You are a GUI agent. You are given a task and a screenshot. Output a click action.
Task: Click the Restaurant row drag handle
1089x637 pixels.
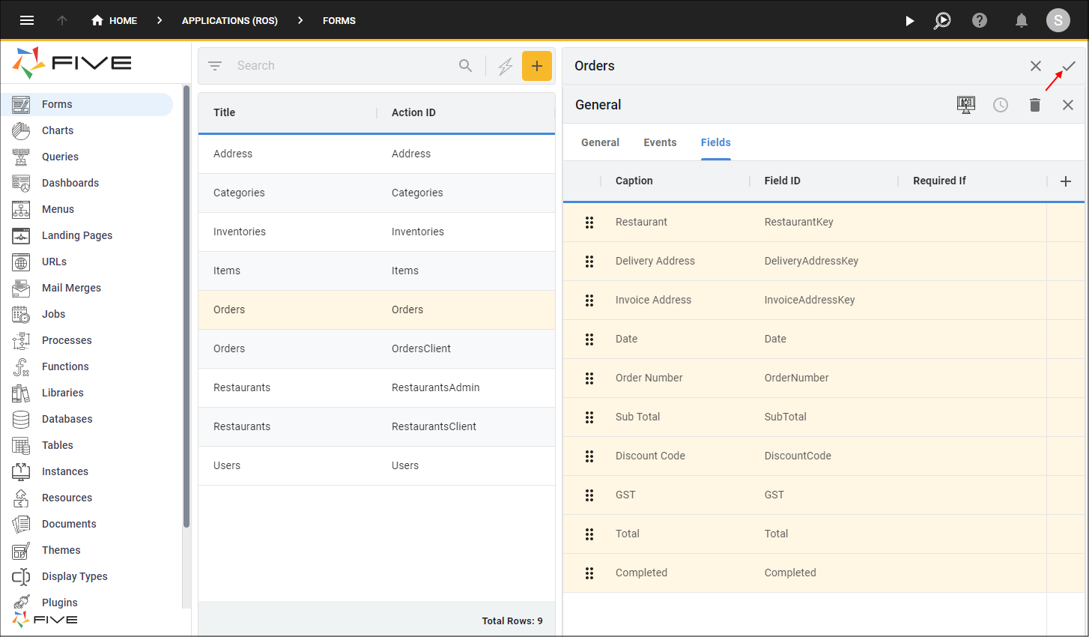click(x=589, y=223)
